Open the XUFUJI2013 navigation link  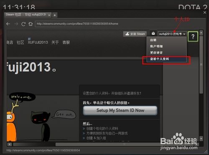coord(38,42)
